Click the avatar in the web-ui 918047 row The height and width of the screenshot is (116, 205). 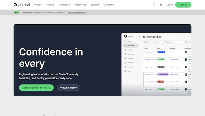[x=186, y=67]
